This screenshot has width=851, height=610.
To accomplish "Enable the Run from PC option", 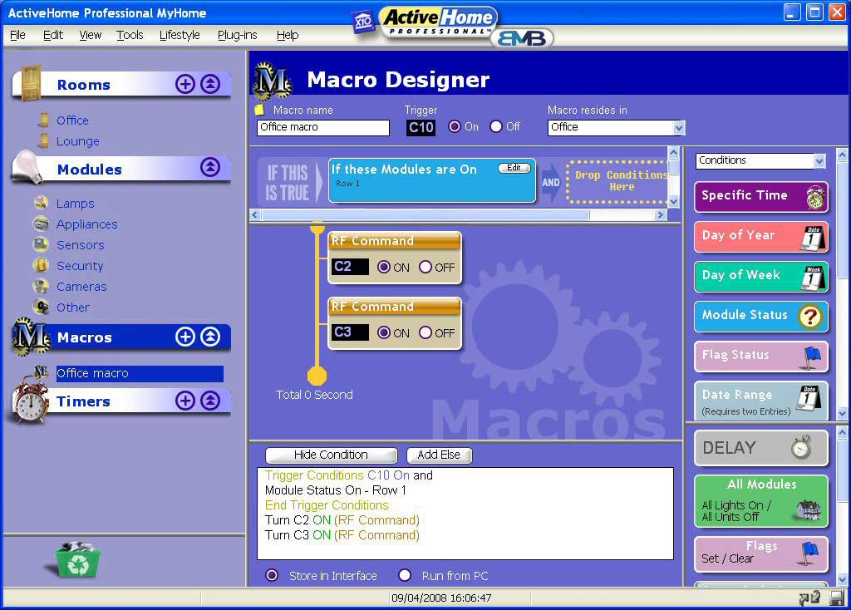I will 405,576.
